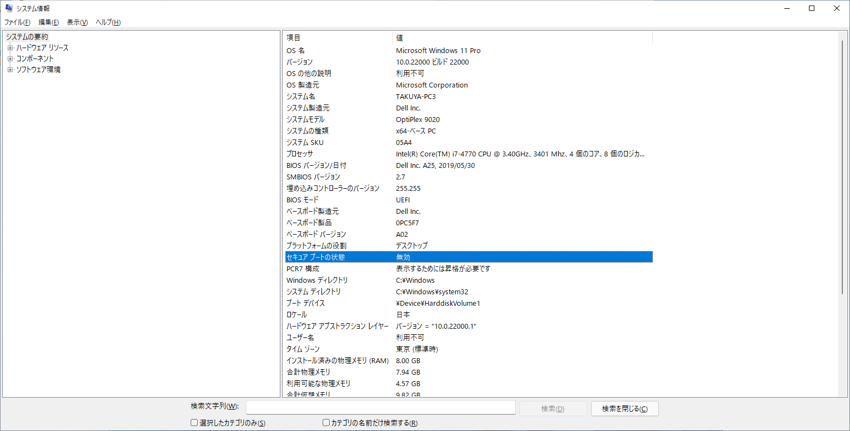Select the ハードウェア アブストラクション レイヤー row
This screenshot has height=431, width=850.
coord(468,326)
